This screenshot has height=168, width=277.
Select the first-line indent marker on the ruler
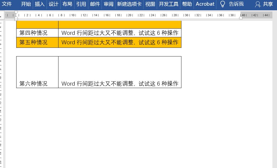click(x=16, y=12)
